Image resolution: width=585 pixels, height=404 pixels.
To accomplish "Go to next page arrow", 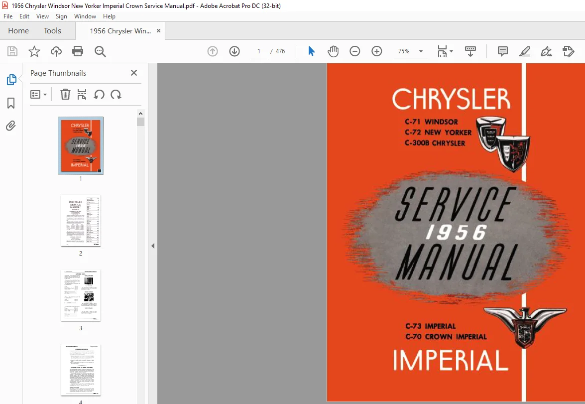I will tap(234, 51).
